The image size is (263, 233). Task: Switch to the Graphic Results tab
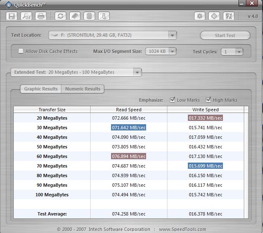click(x=40, y=89)
